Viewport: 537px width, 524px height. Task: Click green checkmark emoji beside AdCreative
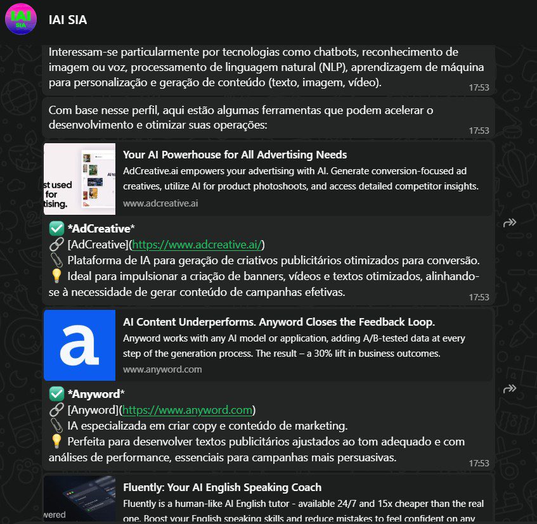point(56,229)
